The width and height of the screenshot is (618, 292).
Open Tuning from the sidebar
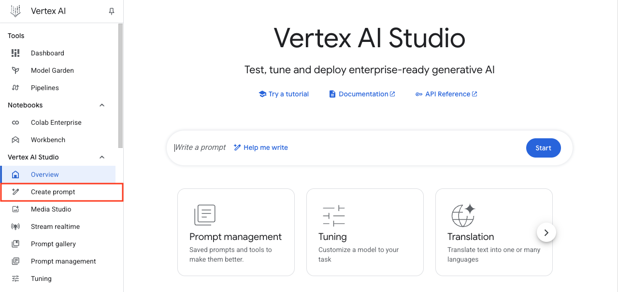pyautogui.click(x=58, y=279)
